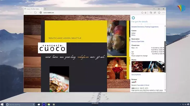
Task: Open private dining page
Action: coord(70,57)
